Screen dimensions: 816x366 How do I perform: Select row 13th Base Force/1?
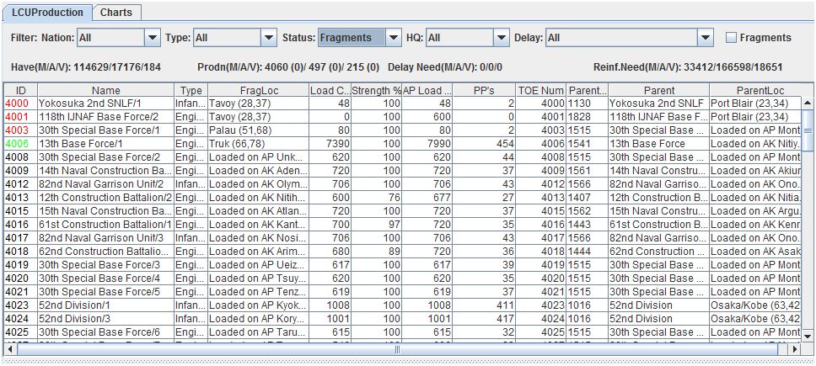(402, 144)
